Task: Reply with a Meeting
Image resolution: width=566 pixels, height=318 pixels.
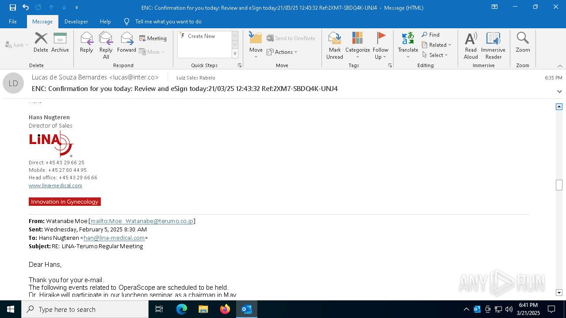Action: coord(153,38)
